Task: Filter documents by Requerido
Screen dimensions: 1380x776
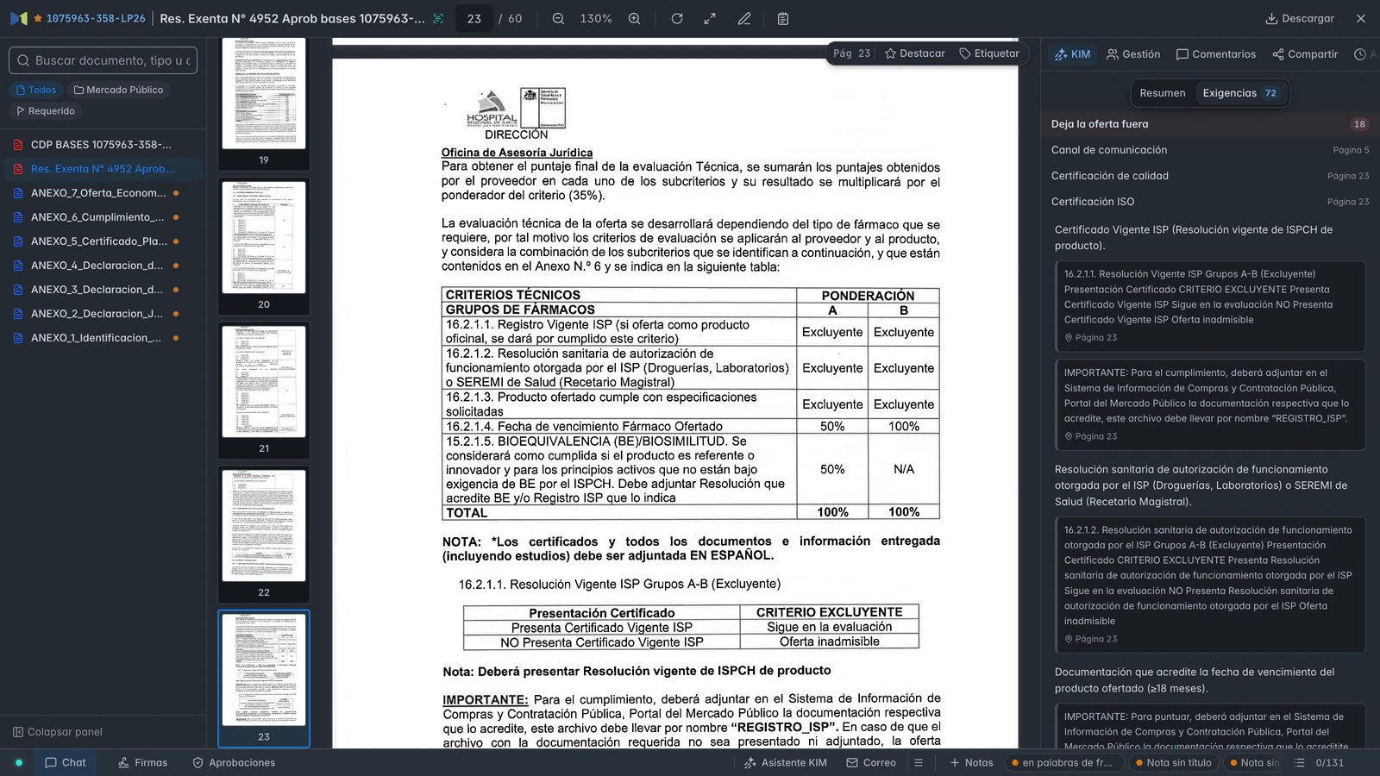Action: tap(46, 111)
